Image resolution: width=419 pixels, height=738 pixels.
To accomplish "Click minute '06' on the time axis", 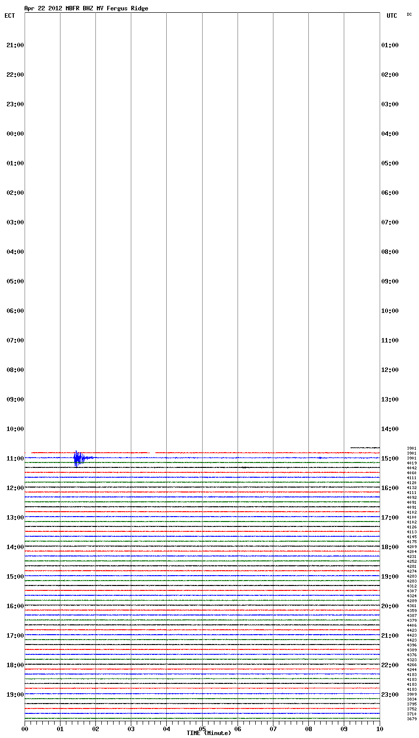I will [238, 729].
